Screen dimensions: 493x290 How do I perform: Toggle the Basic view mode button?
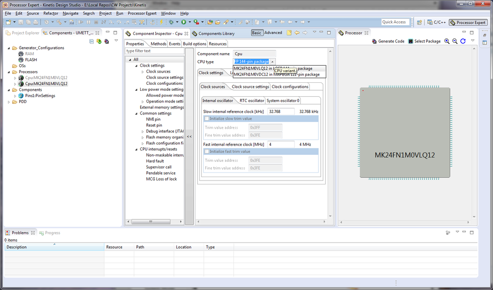tap(257, 33)
